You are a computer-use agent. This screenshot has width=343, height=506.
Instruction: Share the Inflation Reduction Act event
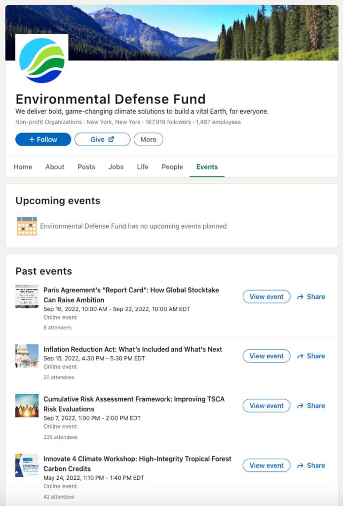(x=311, y=356)
